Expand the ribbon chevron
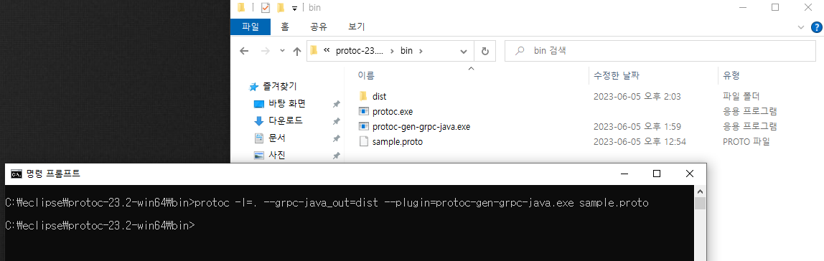 pyautogui.click(x=801, y=27)
